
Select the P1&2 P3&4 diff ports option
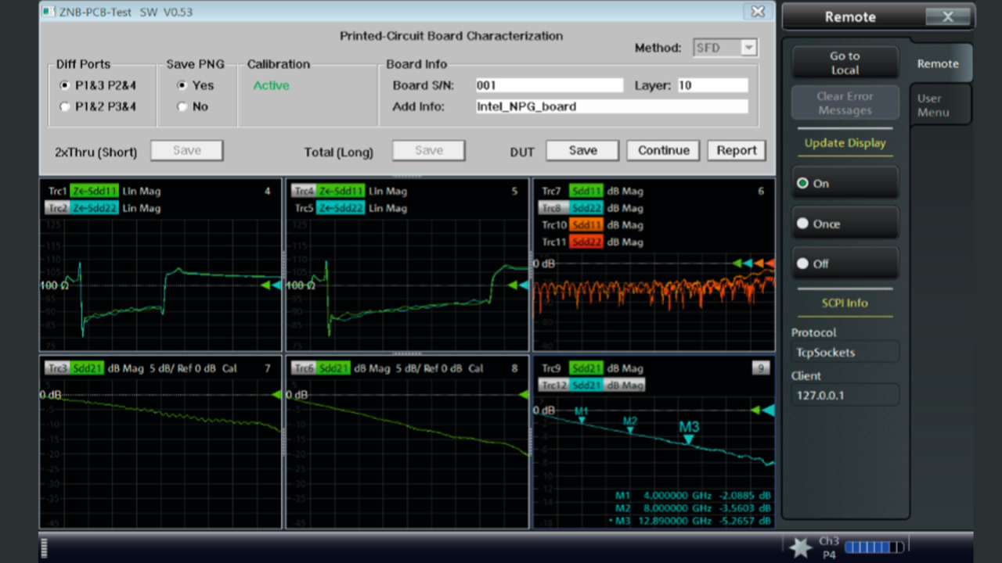click(x=65, y=106)
